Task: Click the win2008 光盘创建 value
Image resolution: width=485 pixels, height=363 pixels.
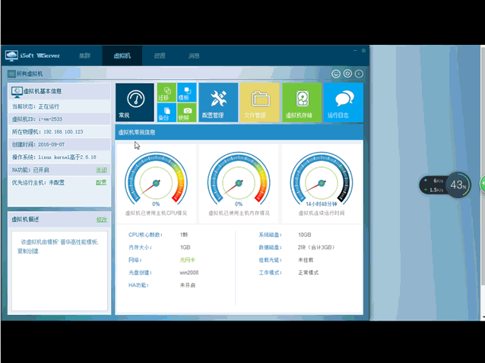Action: [189, 273]
